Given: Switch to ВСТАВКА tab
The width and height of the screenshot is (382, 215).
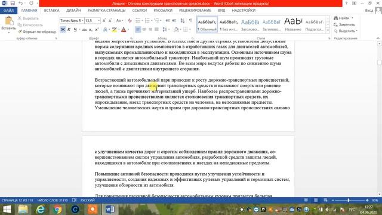Looking at the screenshot, I should [x=52, y=11].
